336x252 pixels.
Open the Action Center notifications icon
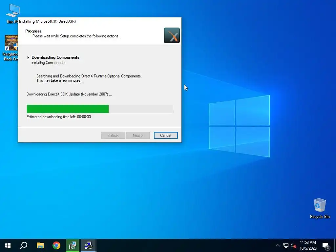(326, 246)
